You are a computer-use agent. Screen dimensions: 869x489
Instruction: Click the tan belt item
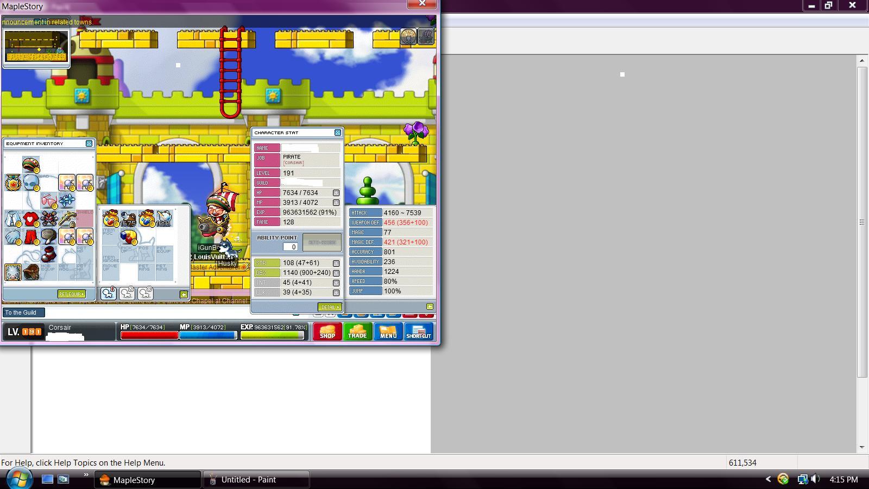tap(49, 237)
